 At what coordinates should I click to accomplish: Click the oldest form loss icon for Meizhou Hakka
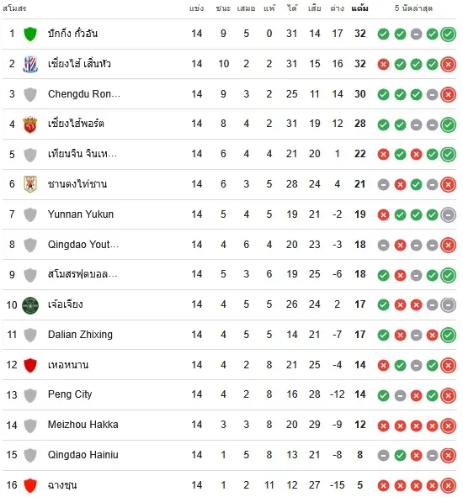pyautogui.click(x=383, y=426)
